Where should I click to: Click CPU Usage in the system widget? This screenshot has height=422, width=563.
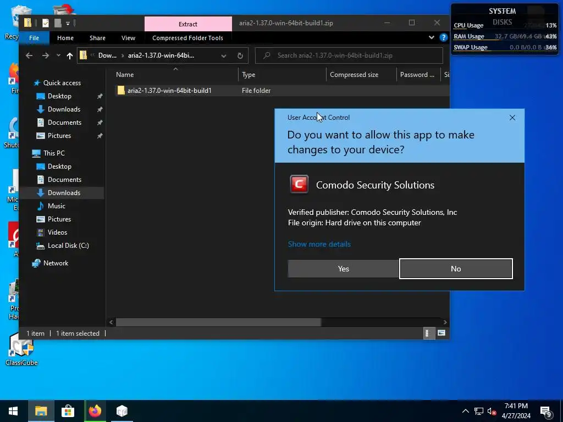[x=468, y=25]
